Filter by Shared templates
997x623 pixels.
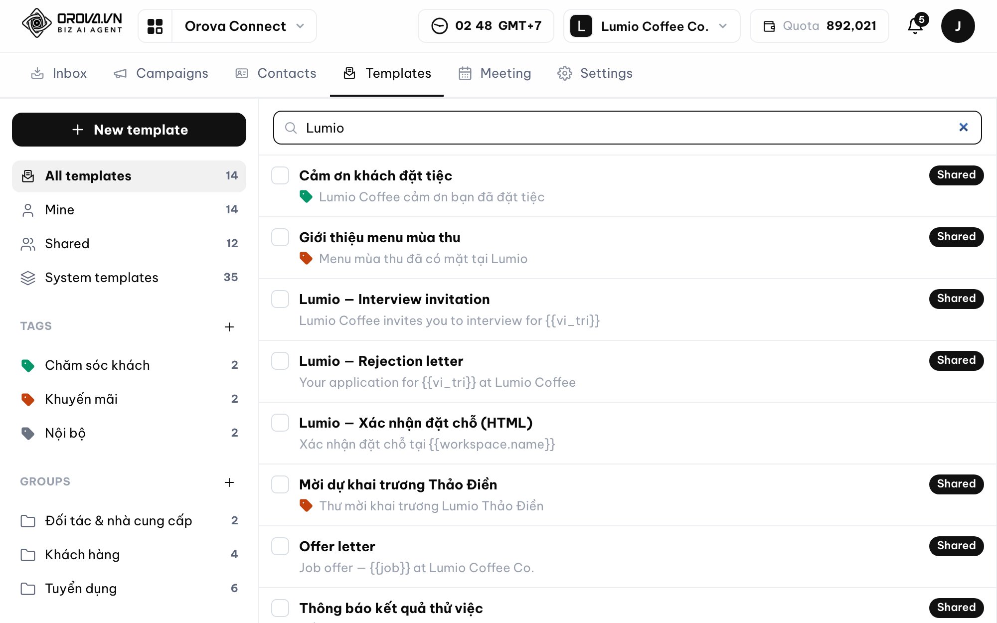(x=129, y=244)
